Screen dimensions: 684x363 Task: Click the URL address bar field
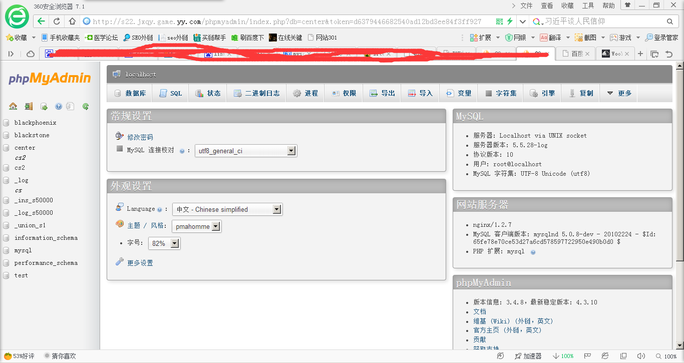pos(286,22)
